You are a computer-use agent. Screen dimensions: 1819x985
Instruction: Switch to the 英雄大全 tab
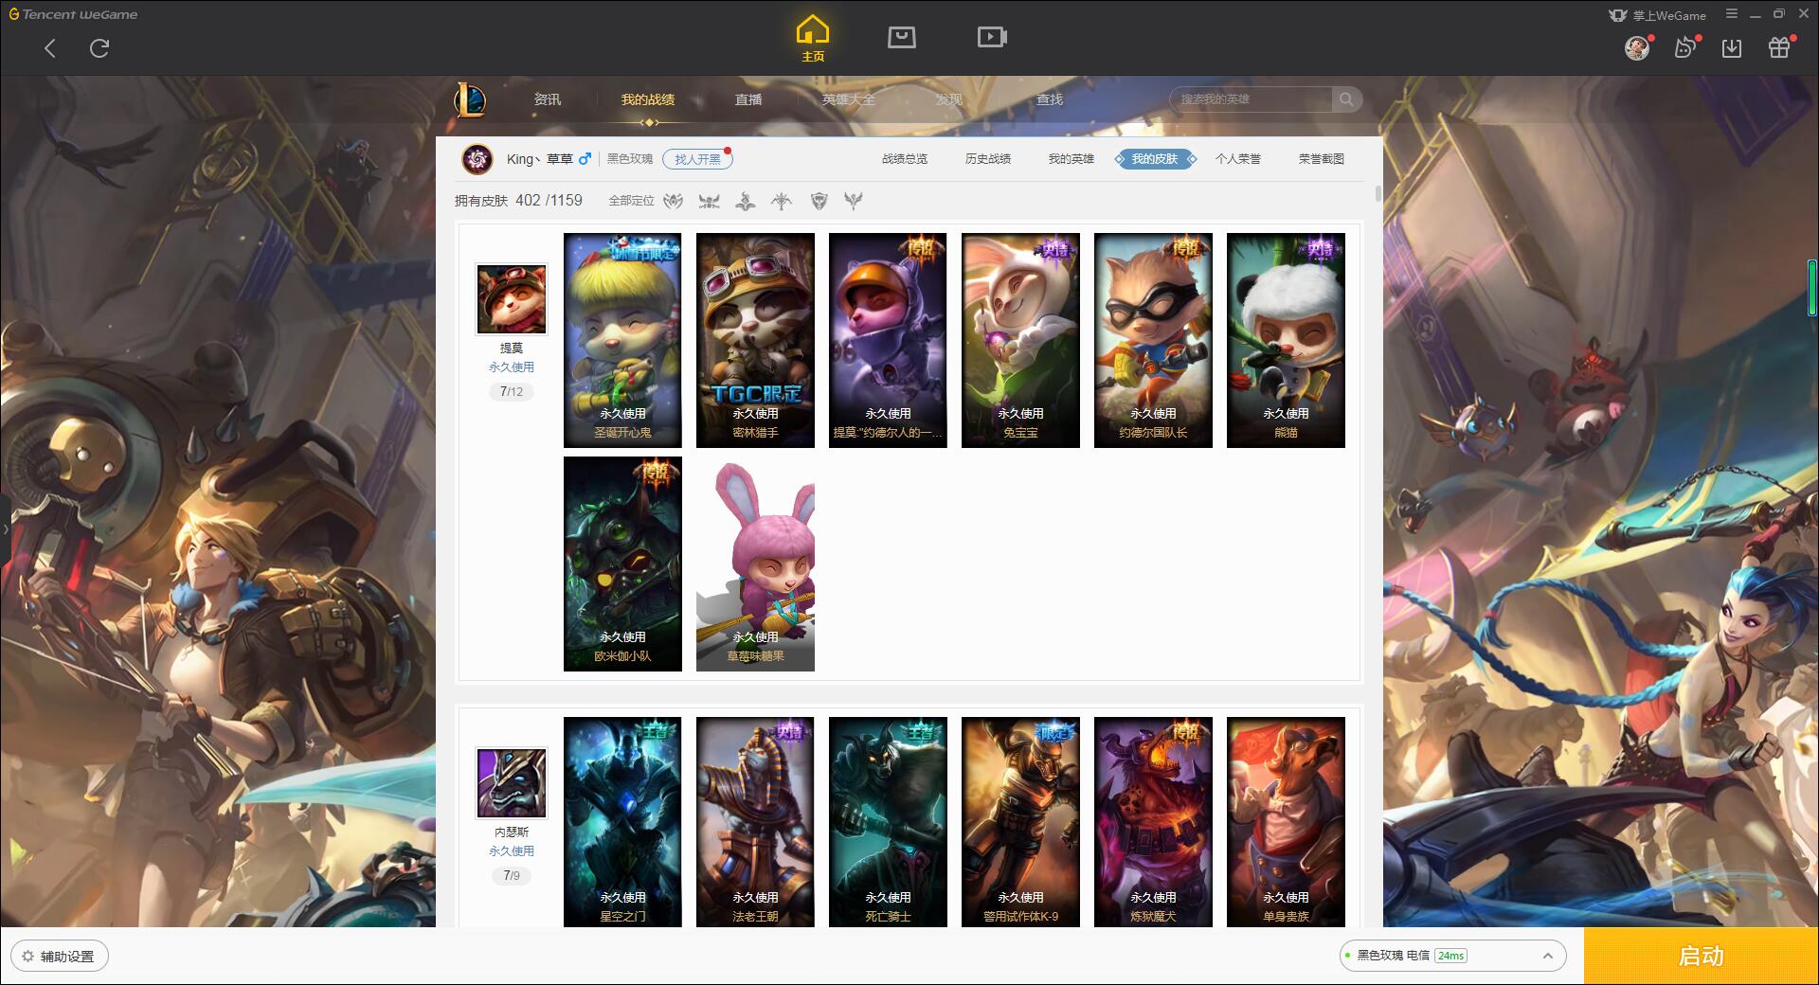tap(849, 99)
